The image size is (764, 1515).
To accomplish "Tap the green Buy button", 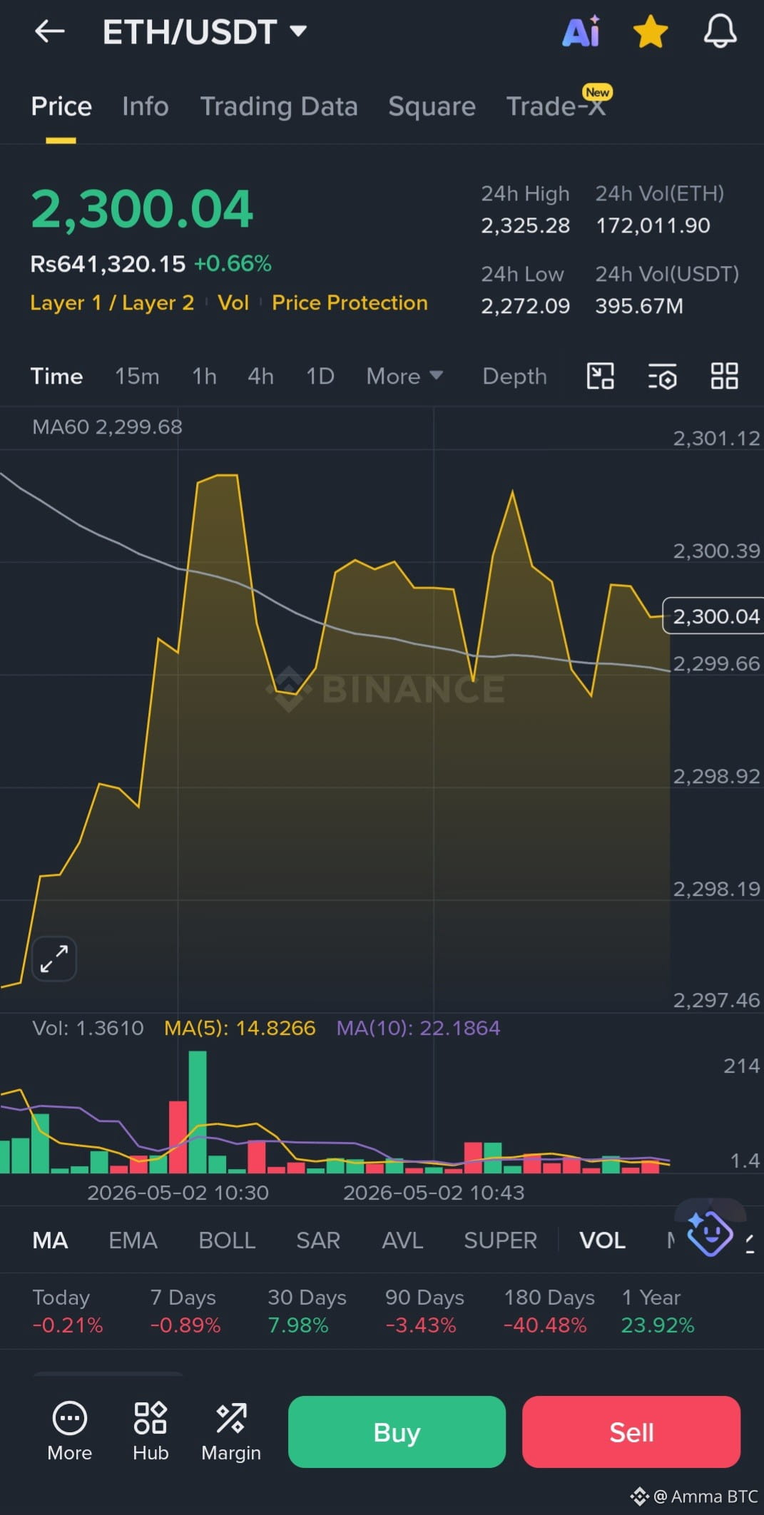I will point(397,1432).
